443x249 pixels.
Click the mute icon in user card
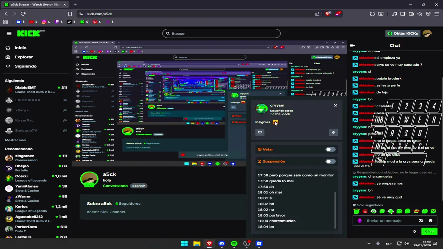click(333, 132)
